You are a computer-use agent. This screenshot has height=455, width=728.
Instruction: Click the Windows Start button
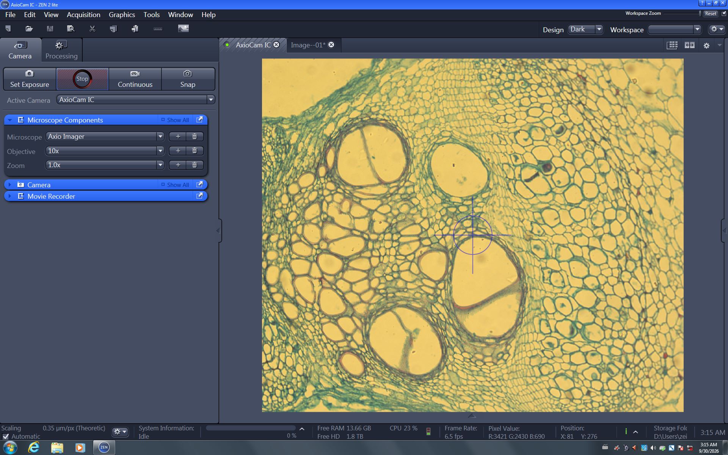[x=10, y=447]
